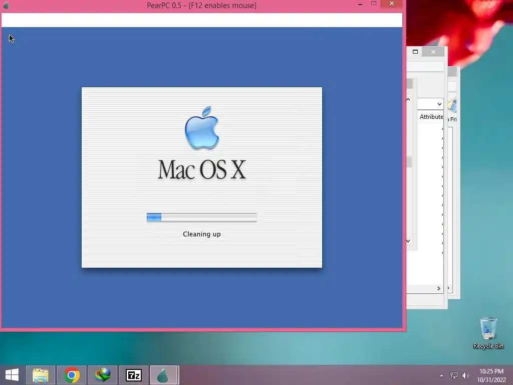This screenshot has height=385, width=513.
Task: Click the Mac OS X installer progress bar
Action: [202, 217]
